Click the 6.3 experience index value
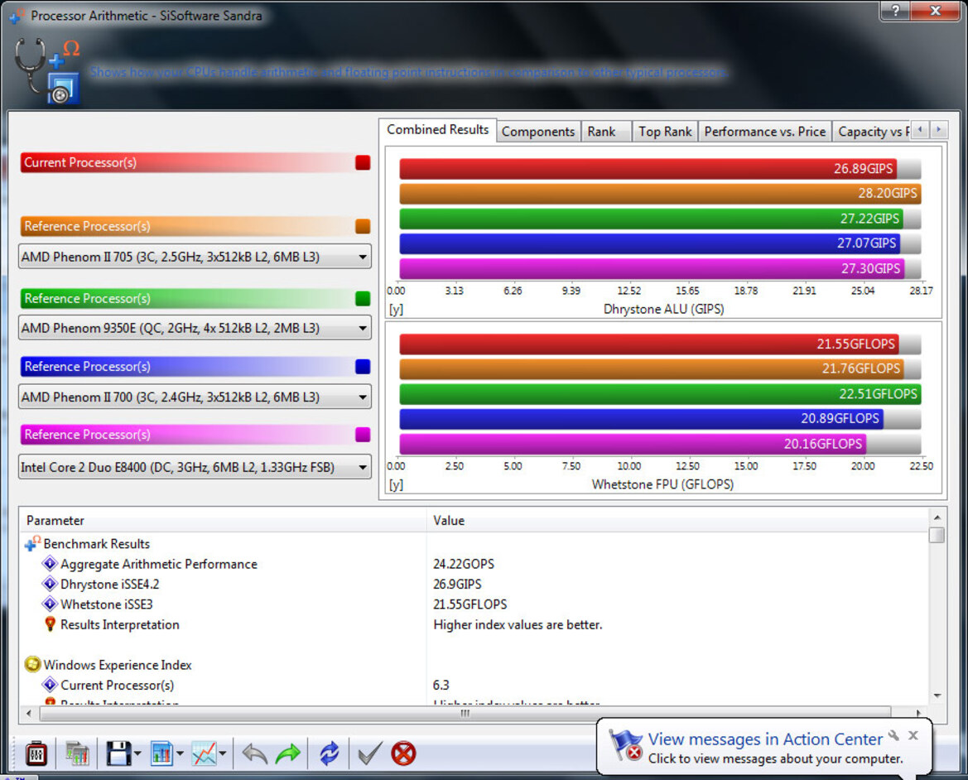968x780 pixels. (x=441, y=685)
